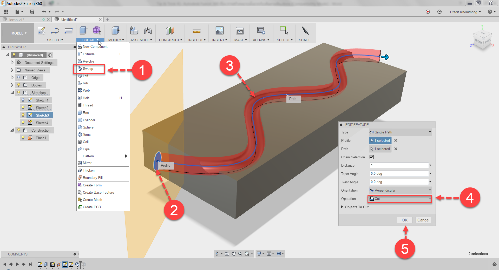Select the Orbit tool at the bottom
499x270 pixels.
(217, 254)
